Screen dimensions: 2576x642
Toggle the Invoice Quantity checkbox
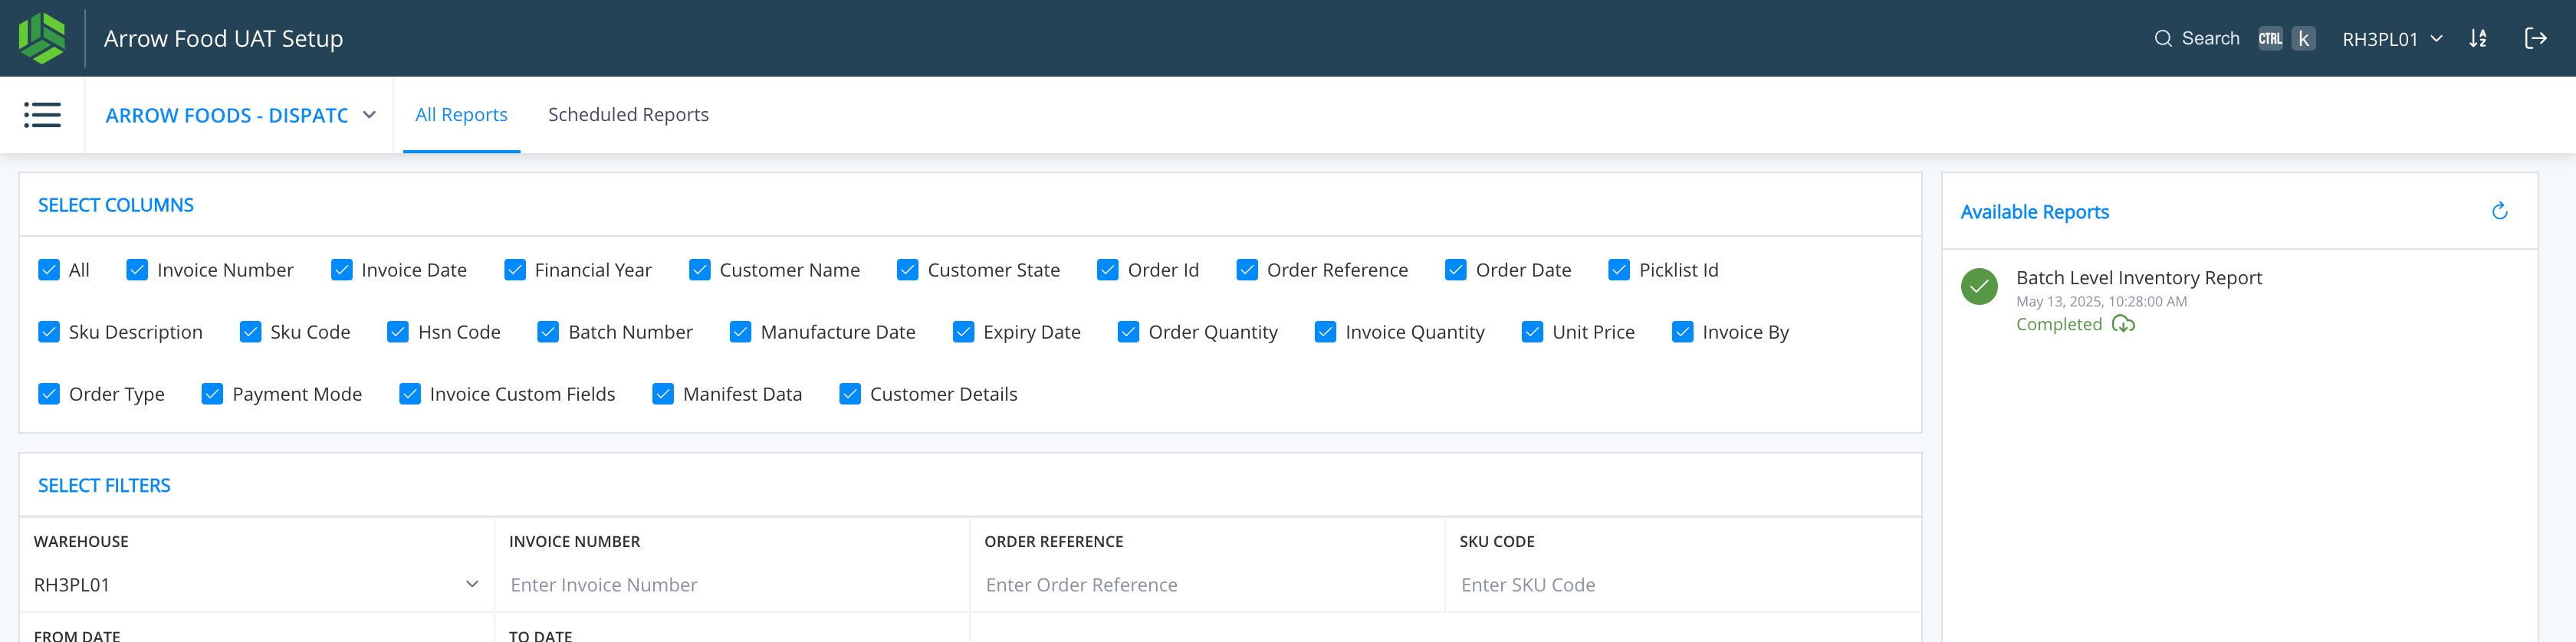1326,332
